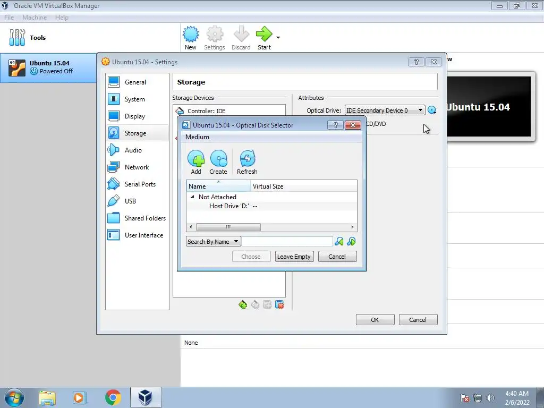Click OK in the Settings dialog
This screenshot has height=408, width=544.
(x=375, y=319)
